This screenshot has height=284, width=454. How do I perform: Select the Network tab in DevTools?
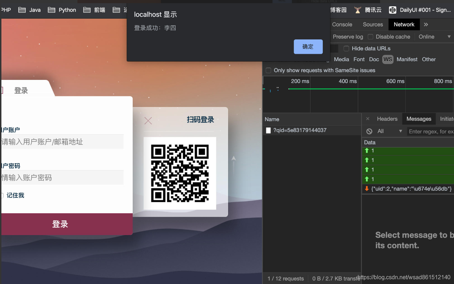pyautogui.click(x=404, y=24)
